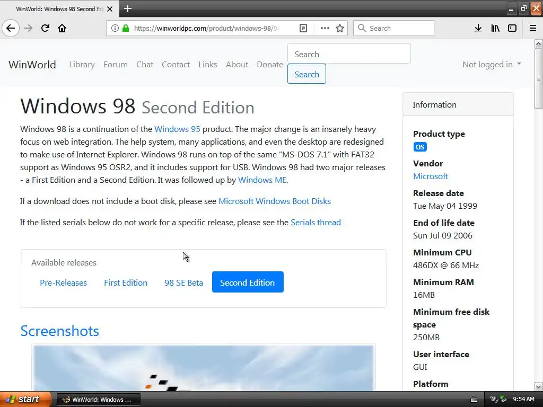Follow the Windows 95 link

point(177,129)
